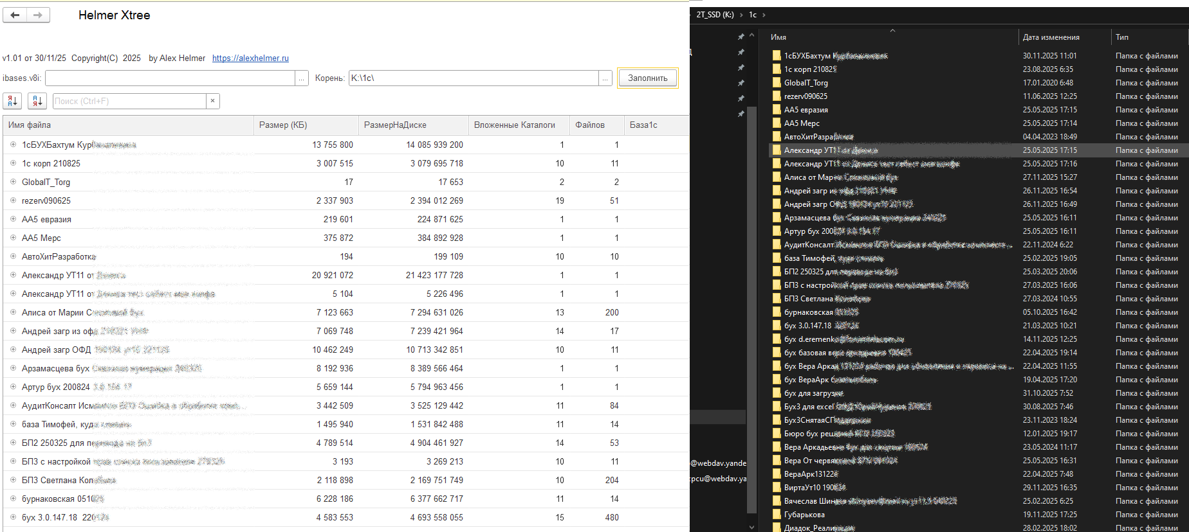Sort the list descending (Я-А icon)
Viewport: 1189px width, 532px height.
tap(37, 101)
